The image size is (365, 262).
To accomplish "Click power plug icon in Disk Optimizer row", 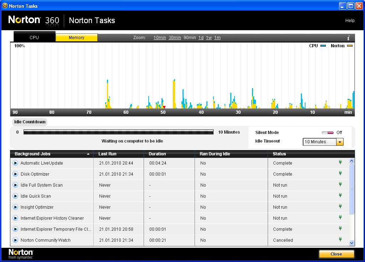I will [x=340, y=173].
